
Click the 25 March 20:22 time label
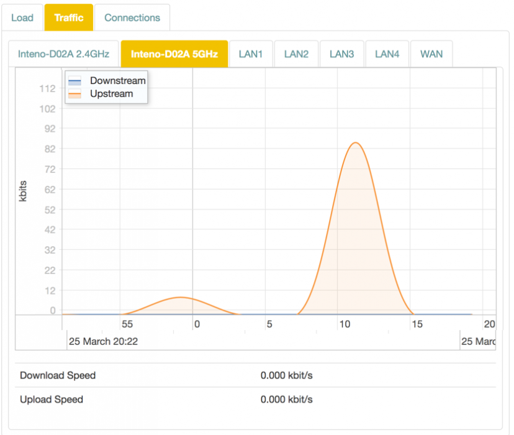(103, 341)
